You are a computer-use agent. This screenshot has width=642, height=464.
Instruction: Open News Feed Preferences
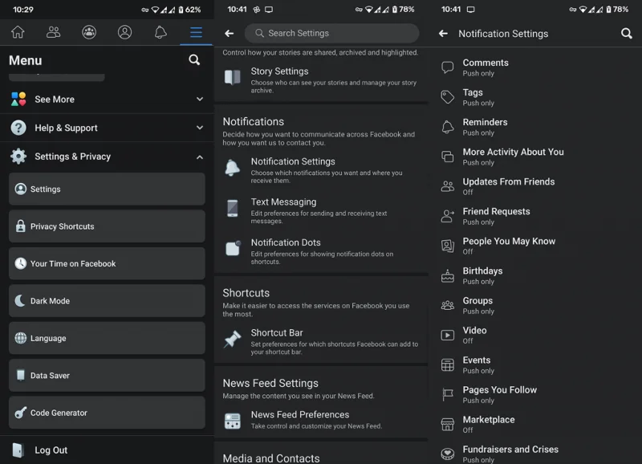click(321, 420)
